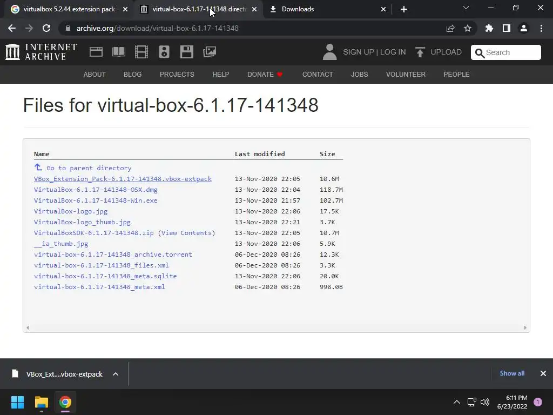Open the Texts book icon
553x415 pixels.
click(119, 52)
